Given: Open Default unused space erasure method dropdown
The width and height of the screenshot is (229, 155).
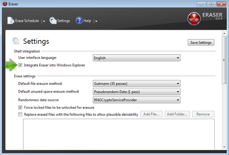Looking at the screenshot, I should [x=137, y=92].
